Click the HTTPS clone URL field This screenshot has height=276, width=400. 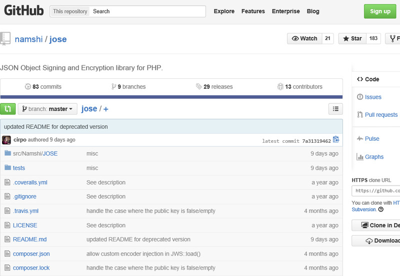[376, 191]
